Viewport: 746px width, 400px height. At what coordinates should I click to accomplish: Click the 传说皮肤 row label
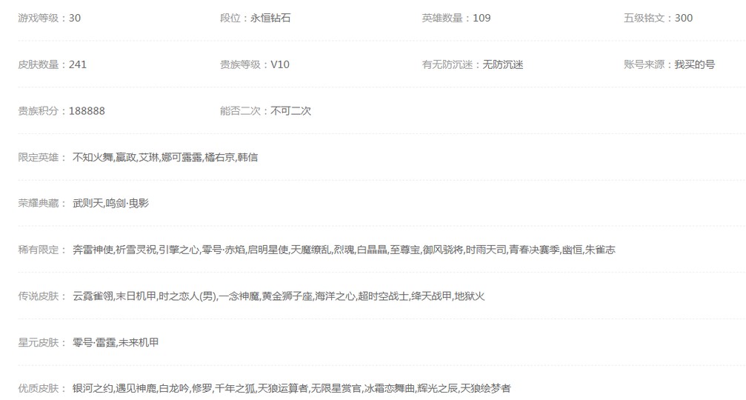click(x=42, y=296)
